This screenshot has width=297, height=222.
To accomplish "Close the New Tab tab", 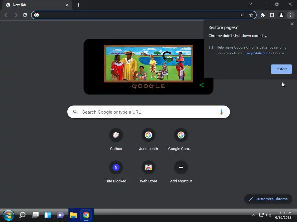I will click(x=67, y=5).
